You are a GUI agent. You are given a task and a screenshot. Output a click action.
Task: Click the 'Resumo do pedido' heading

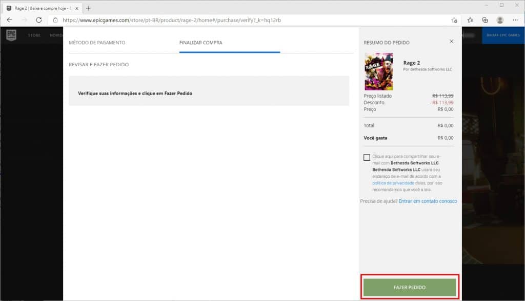pos(387,43)
